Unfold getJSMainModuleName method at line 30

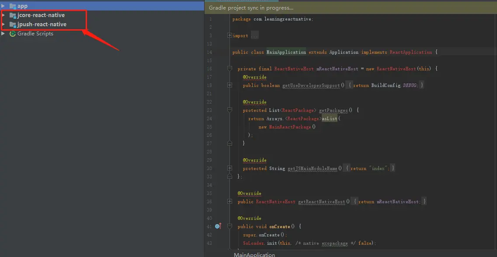point(229,168)
